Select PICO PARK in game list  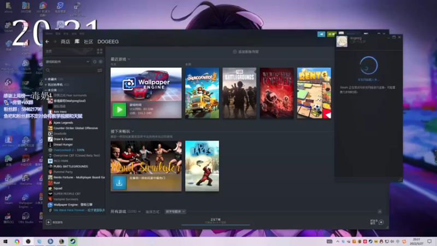coord(61,161)
